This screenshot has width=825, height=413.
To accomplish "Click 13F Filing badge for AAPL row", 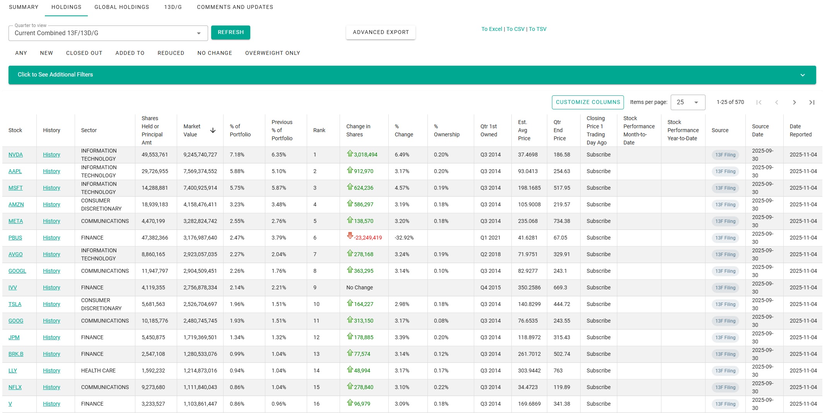I will 725,172.
